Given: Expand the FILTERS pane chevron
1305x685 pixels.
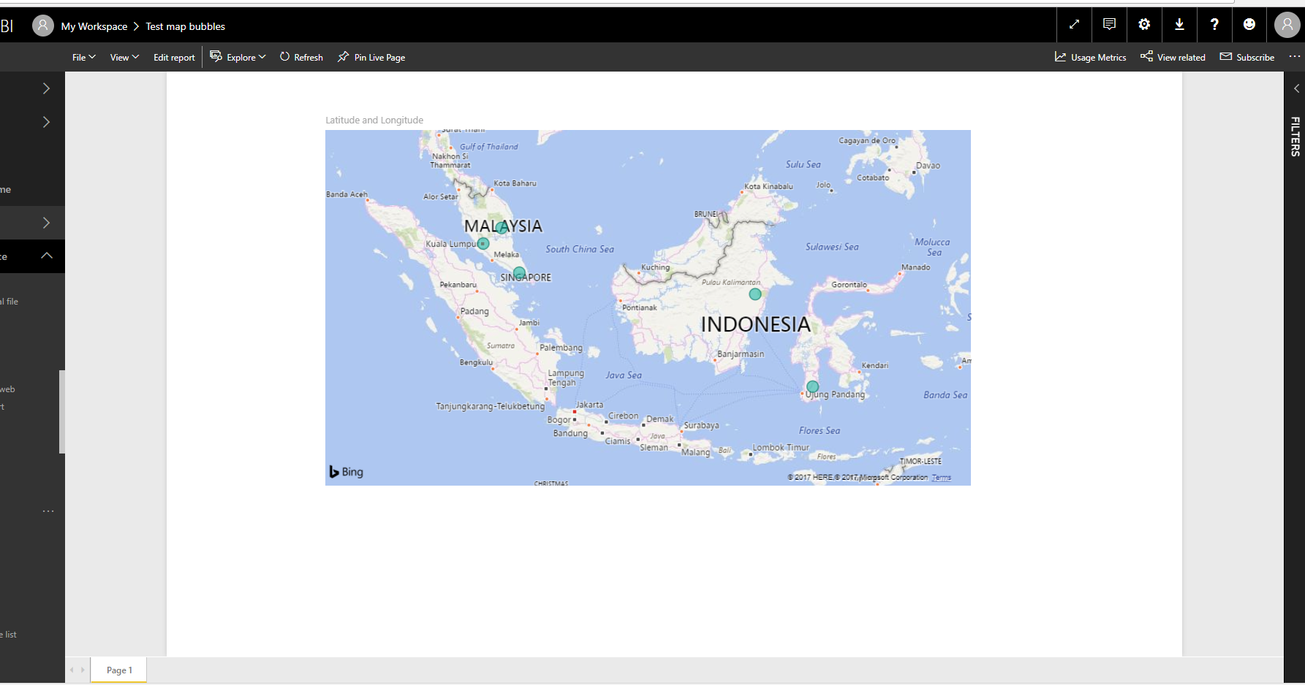Looking at the screenshot, I should coord(1296,88).
